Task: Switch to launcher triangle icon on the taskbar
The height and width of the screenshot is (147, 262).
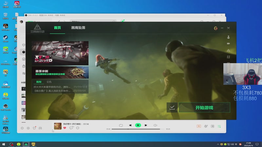Action: click(x=26, y=144)
